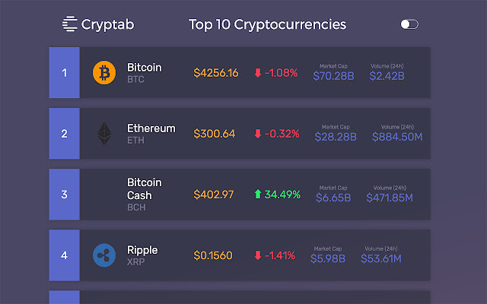Click Ethereum market cap $28.28B
This screenshot has height=304, width=487.
pos(335,137)
